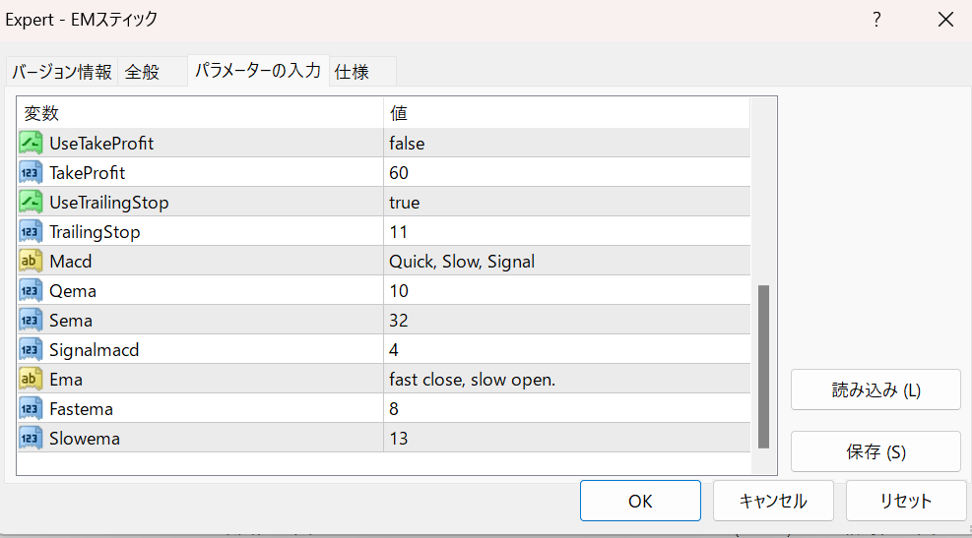Click the integer icon next to Fastema
The width and height of the screenshot is (972, 538).
click(x=31, y=409)
